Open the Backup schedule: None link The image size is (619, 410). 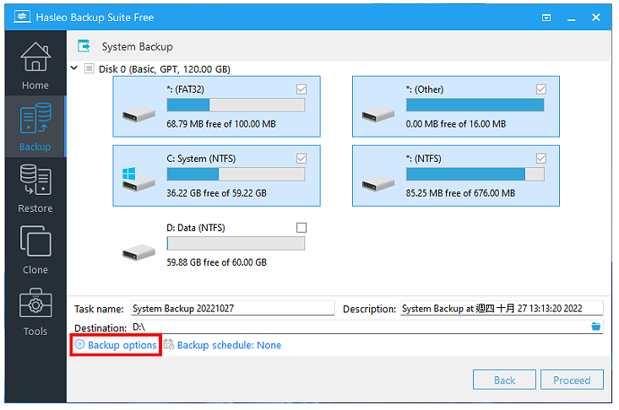pyautogui.click(x=229, y=345)
